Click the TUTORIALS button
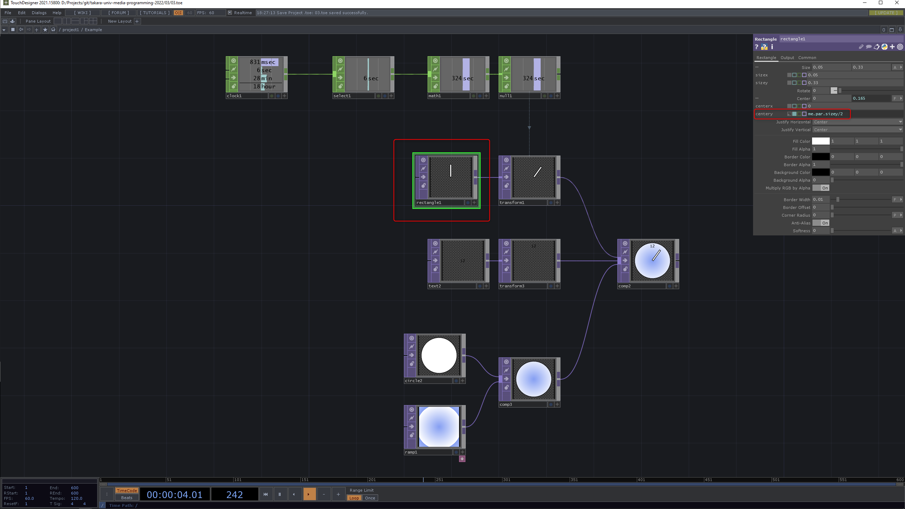This screenshot has width=905, height=509. [x=154, y=13]
